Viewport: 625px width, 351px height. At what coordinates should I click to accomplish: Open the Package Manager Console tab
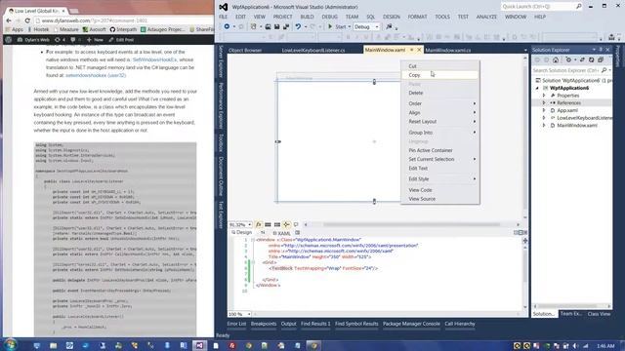411,324
